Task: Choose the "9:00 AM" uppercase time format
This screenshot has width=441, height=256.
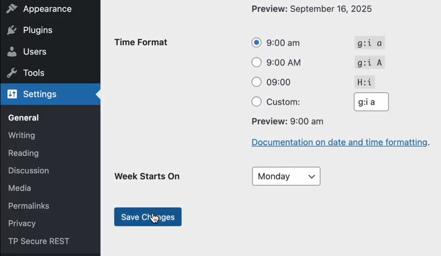Action: coord(257,62)
